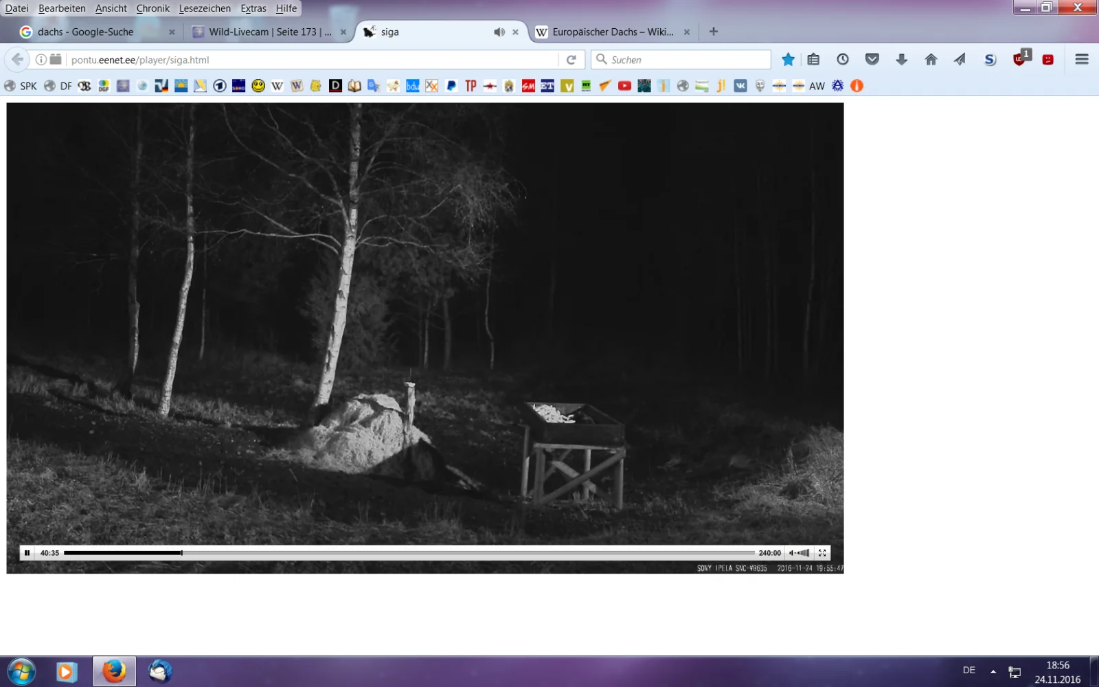Pause the livecam video
Viewport: 1099px width, 687px height.
(x=27, y=553)
